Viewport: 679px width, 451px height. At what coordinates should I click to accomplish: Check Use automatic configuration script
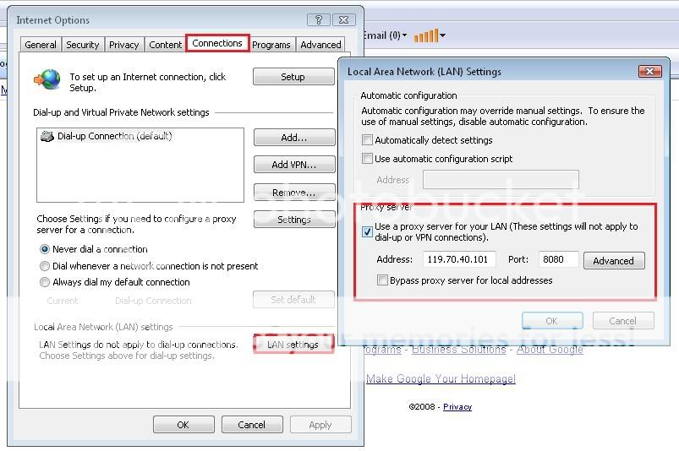click(368, 159)
